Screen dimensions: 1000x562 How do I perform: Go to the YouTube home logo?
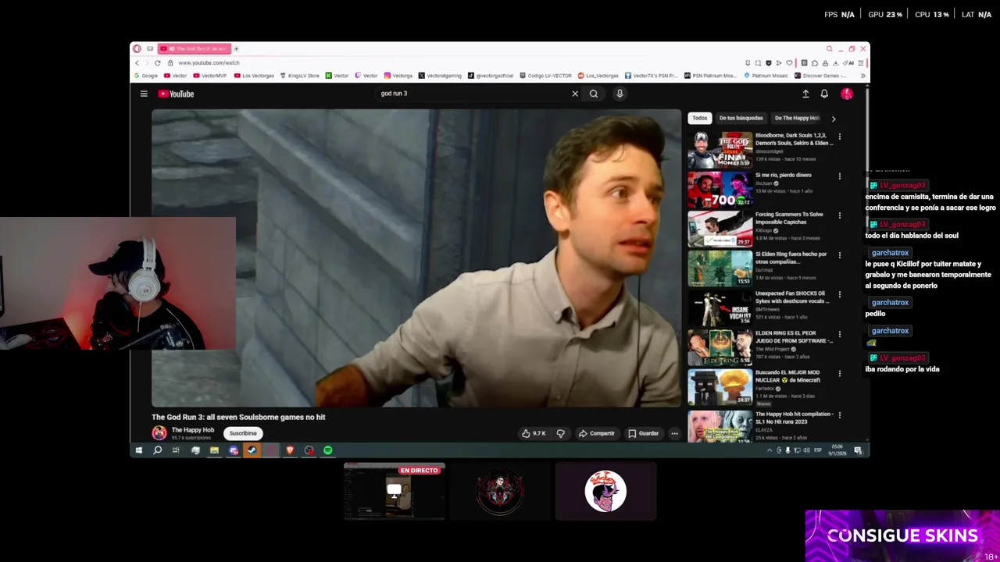click(176, 94)
